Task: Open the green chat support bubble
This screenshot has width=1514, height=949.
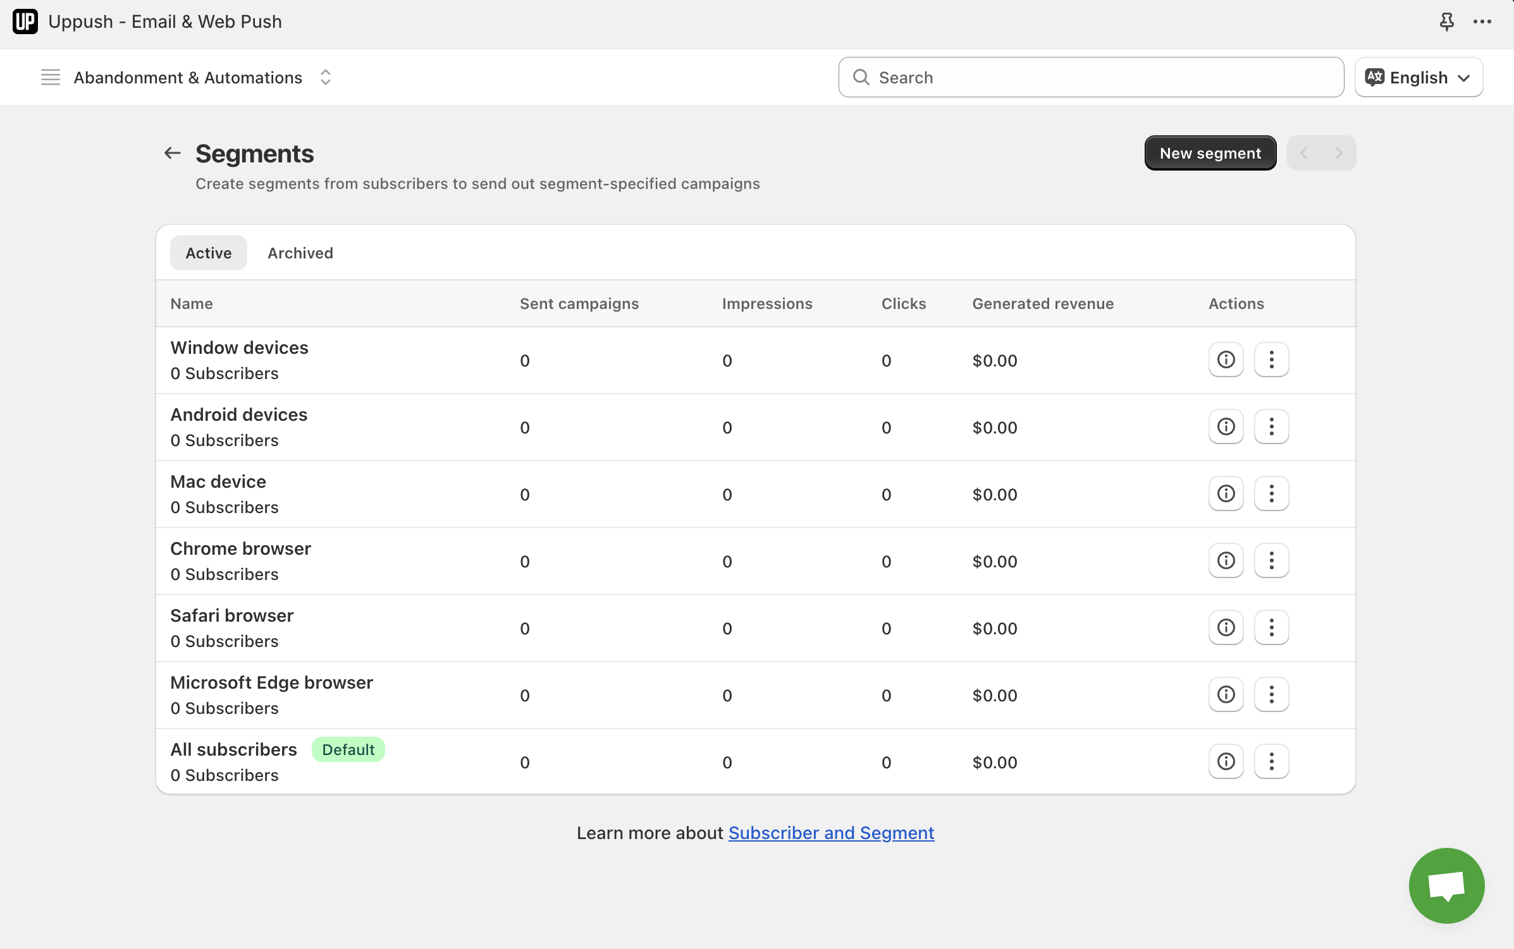Action: click(1446, 885)
